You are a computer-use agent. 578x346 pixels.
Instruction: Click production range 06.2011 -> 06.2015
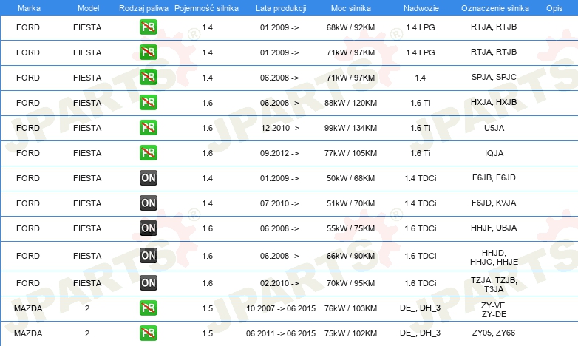click(x=281, y=333)
